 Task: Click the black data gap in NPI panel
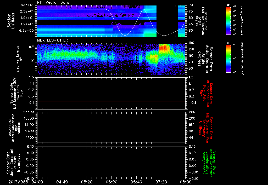[167, 21]
